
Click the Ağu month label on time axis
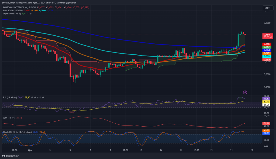coord(30,150)
